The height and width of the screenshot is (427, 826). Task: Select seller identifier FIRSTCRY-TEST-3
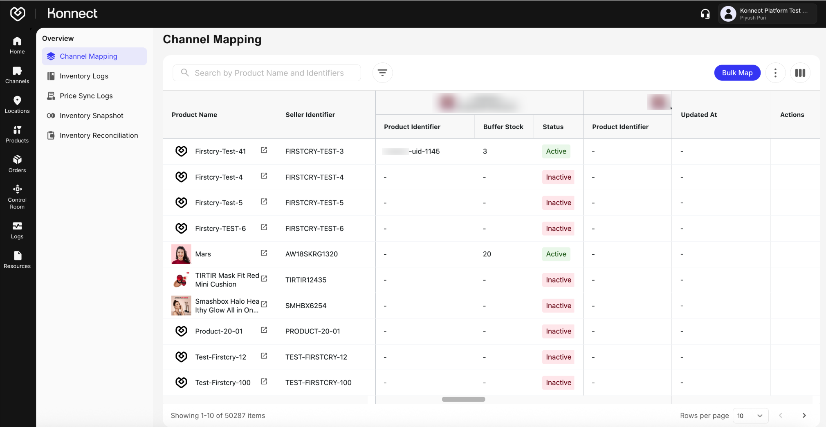[314, 151]
